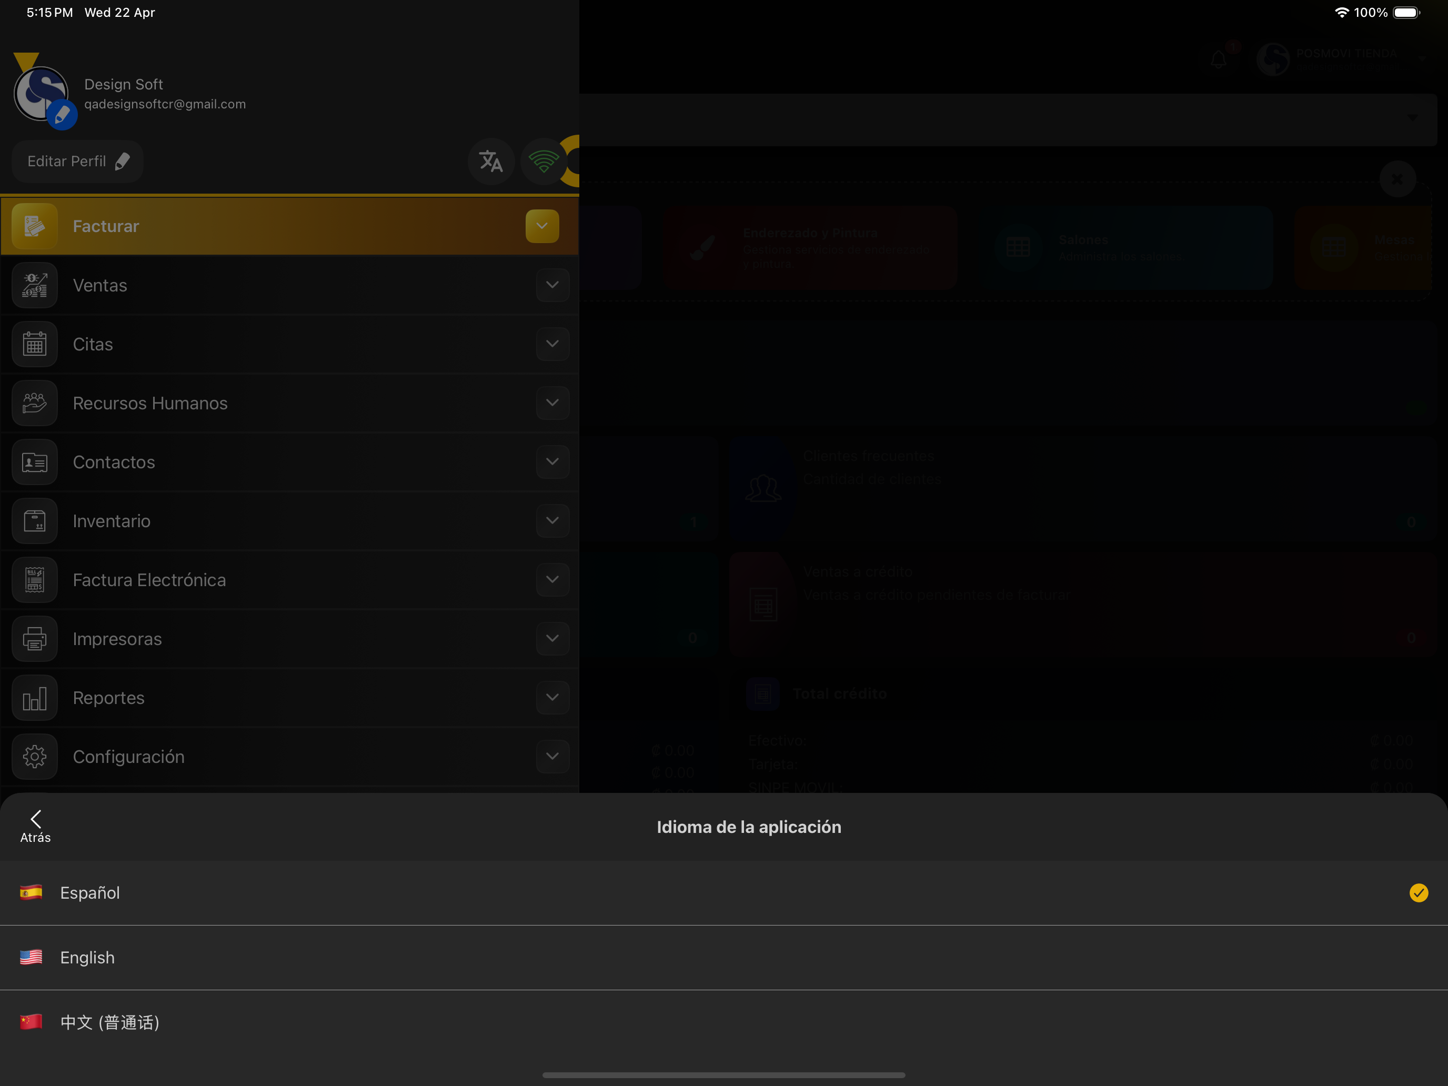Tap the Spain flag icon
The image size is (1448, 1086).
31,892
